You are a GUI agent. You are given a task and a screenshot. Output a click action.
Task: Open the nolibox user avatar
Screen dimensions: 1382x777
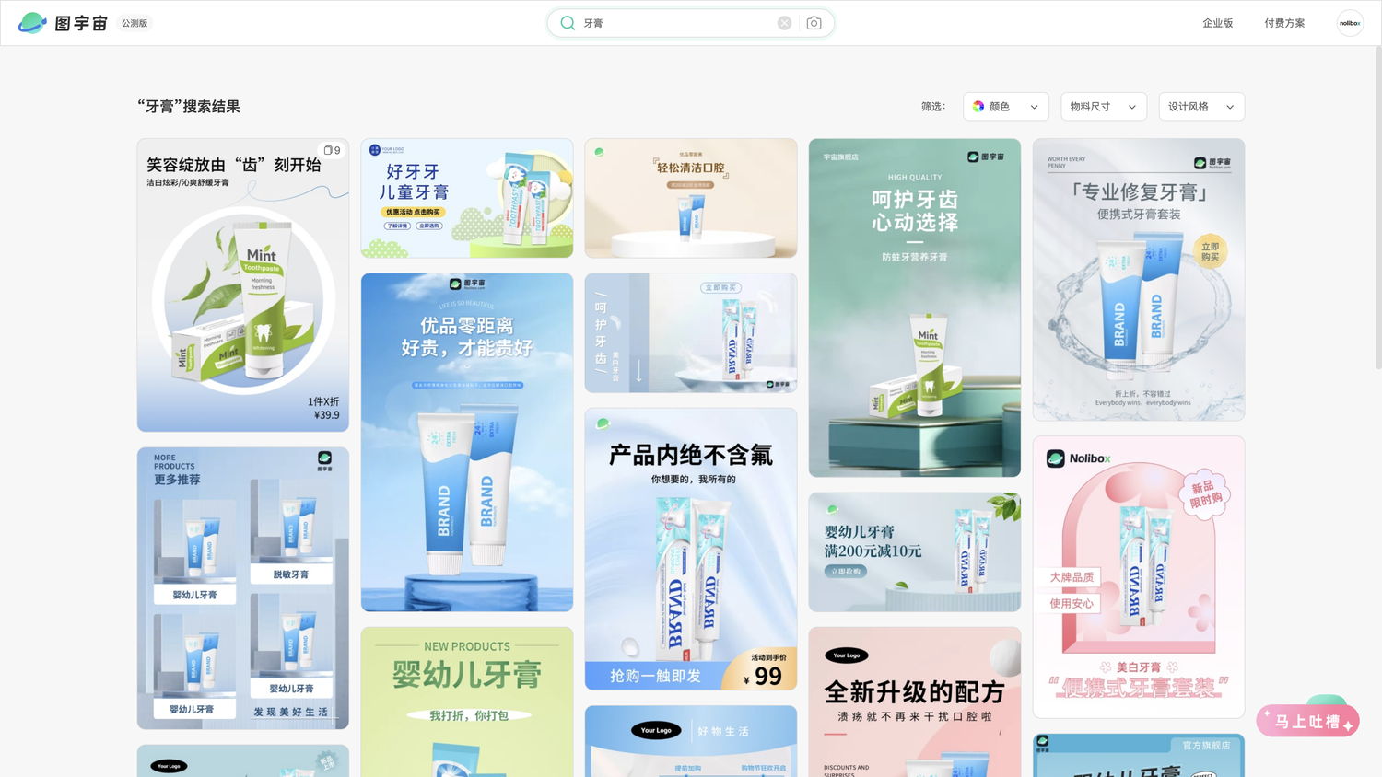tap(1350, 23)
